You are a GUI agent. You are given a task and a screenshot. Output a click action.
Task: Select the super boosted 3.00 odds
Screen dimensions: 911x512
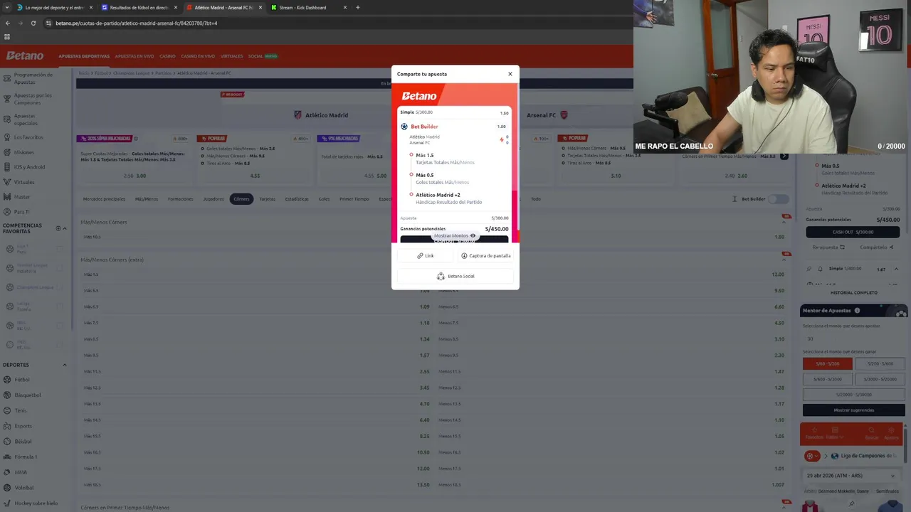point(141,176)
